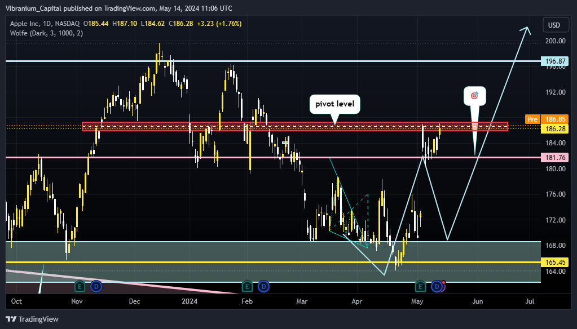The image size is (577, 329).
Task: Click the Apr label on the time axis
Action: click(x=356, y=301)
